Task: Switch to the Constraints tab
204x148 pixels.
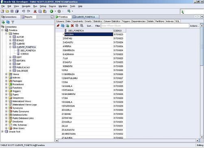Action: (78, 21)
